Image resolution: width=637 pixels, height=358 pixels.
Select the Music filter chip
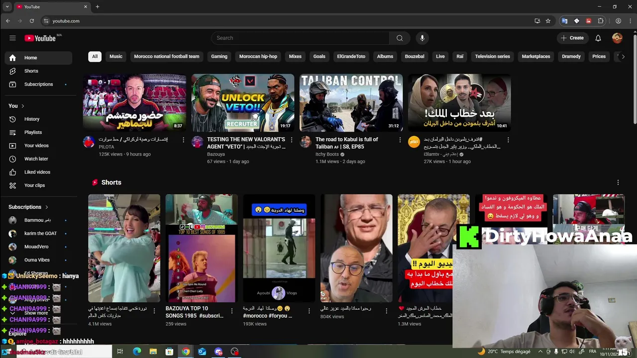pos(116,56)
